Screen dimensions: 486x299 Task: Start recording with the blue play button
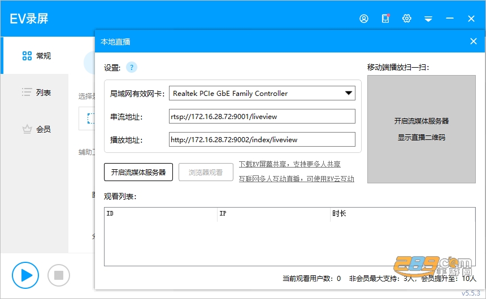click(x=25, y=275)
